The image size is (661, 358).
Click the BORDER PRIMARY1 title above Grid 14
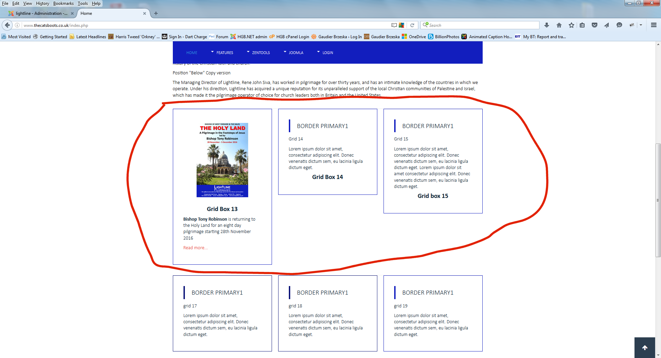[323, 126]
